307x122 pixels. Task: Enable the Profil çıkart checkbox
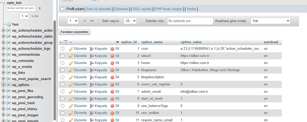click(62, 9)
